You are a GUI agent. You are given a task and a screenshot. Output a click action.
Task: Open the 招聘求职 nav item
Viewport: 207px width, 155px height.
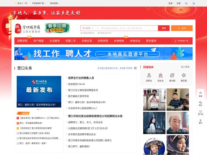tap(22, 41)
